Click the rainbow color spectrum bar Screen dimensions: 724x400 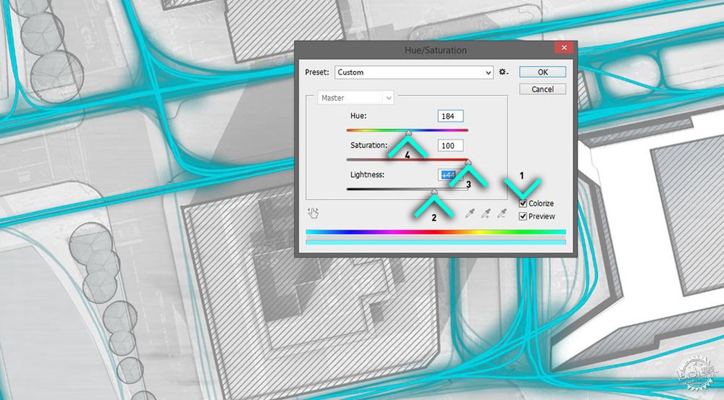click(435, 232)
